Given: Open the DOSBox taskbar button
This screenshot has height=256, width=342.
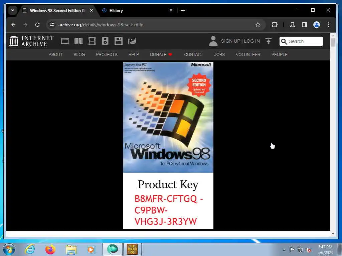Looking at the screenshot, I should tap(132, 249).
